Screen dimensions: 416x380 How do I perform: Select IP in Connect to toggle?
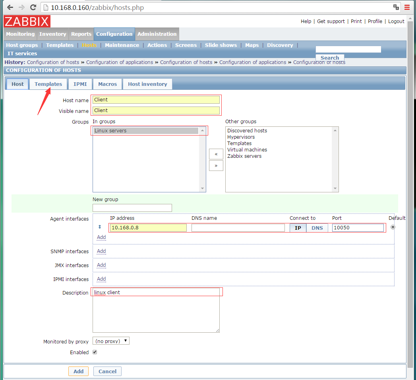click(x=298, y=228)
